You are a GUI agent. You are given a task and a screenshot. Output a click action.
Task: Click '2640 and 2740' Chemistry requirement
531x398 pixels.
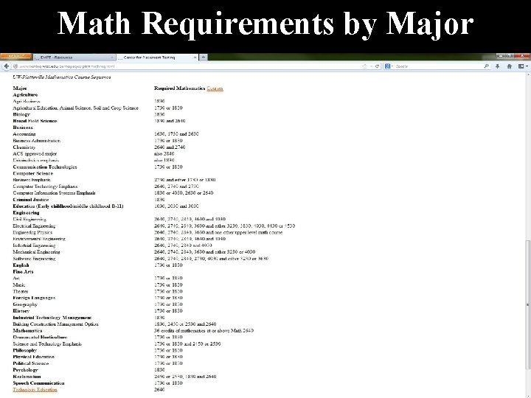point(170,147)
